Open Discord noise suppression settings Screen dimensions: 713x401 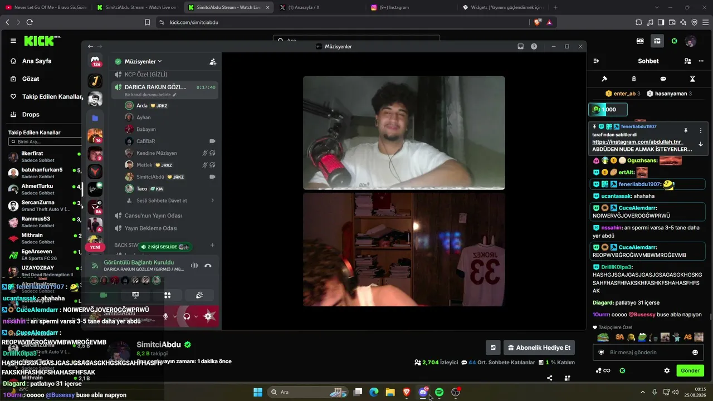[194, 266]
